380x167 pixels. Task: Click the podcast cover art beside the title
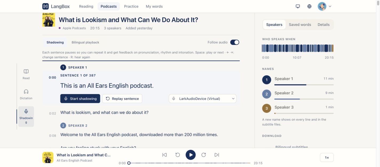[x=49, y=20]
